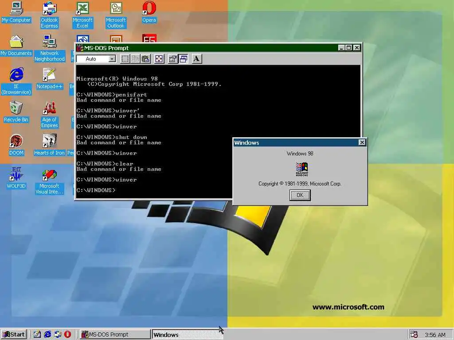Launch DOOM desktop icon
This screenshot has width=454, height=340.
(x=16, y=145)
